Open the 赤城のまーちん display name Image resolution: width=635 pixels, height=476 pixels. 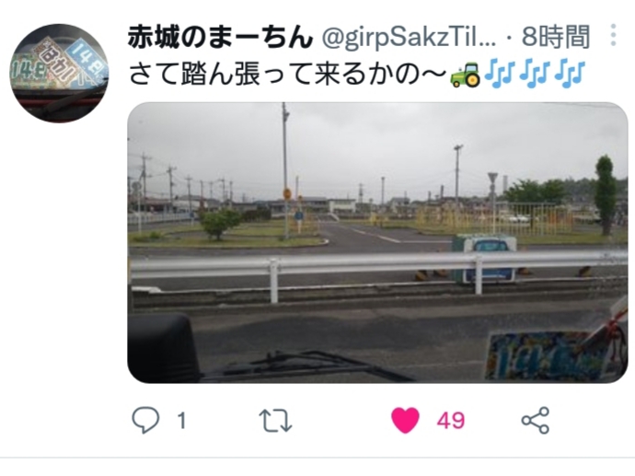[x=220, y=37]
